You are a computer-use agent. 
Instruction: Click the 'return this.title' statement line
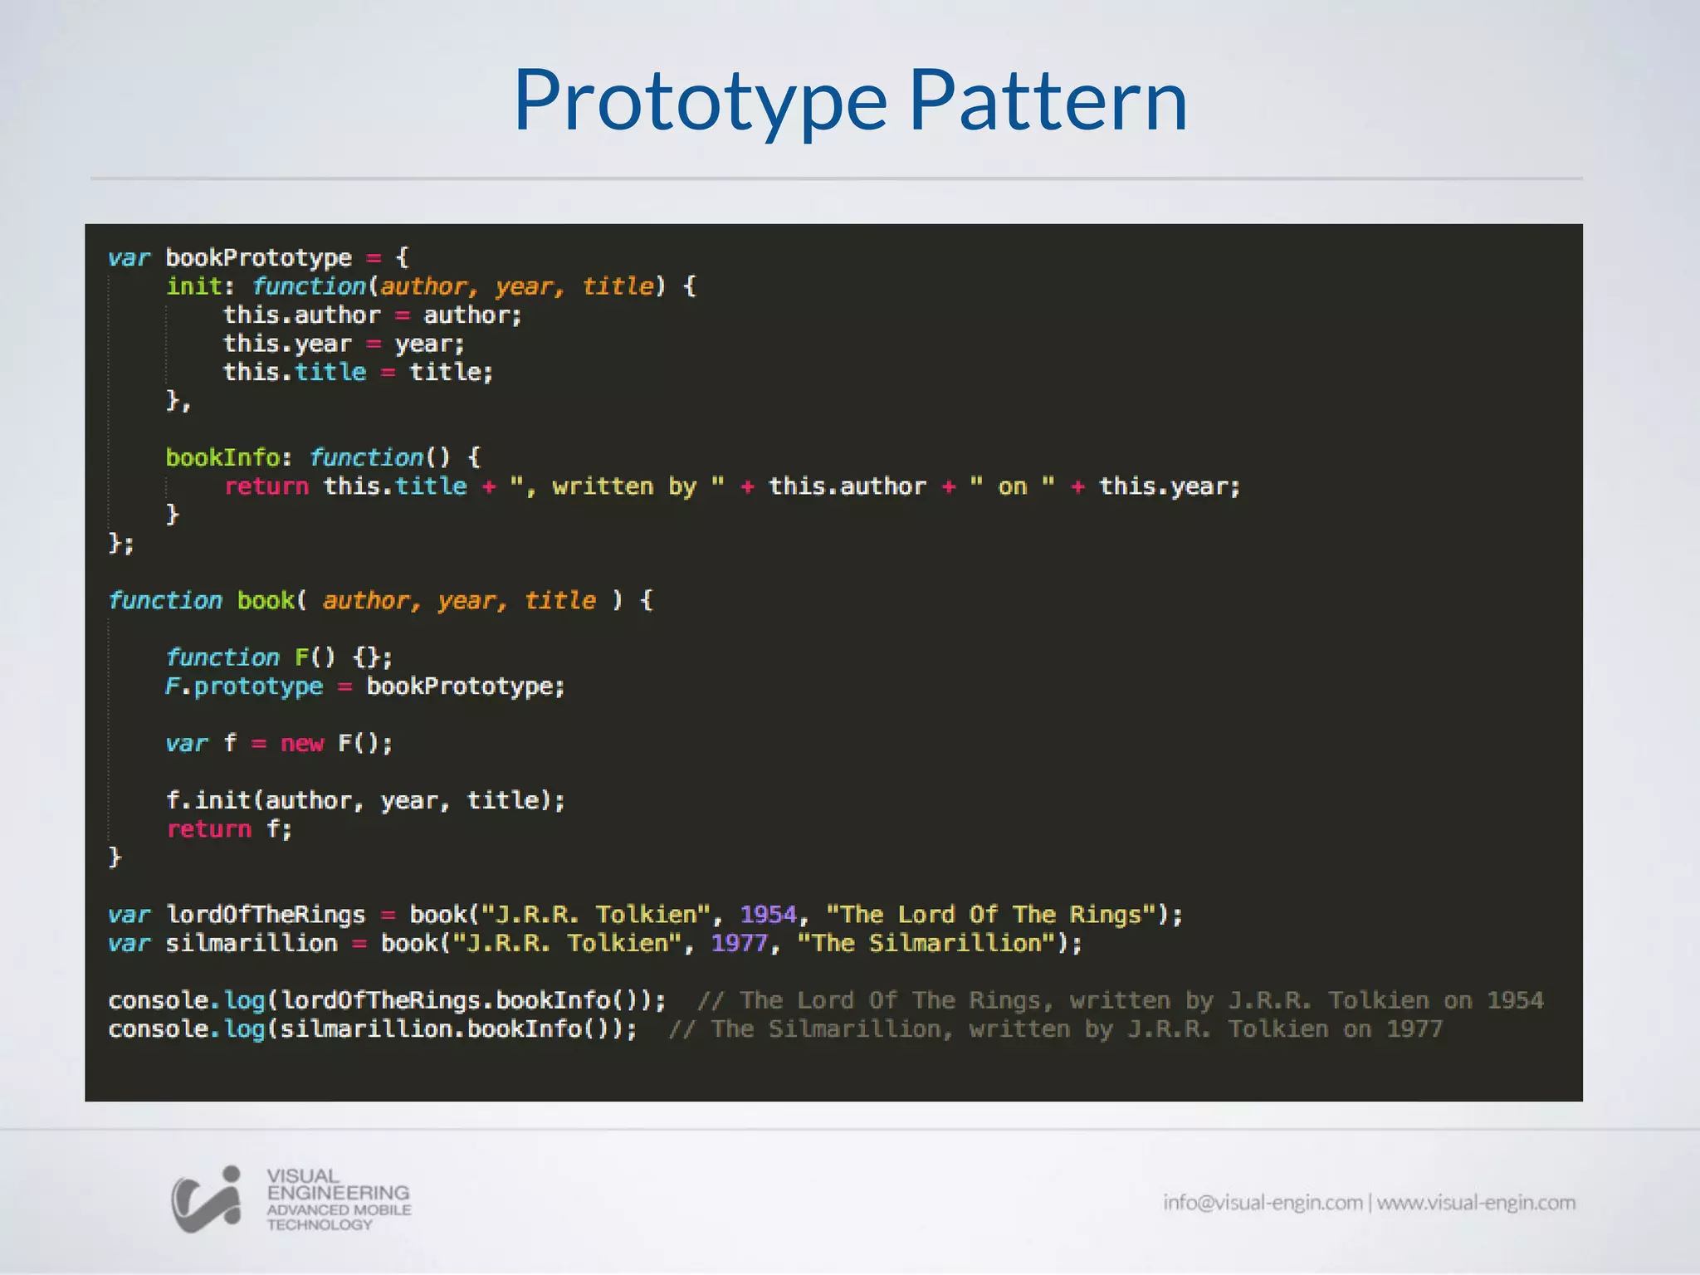731,486
